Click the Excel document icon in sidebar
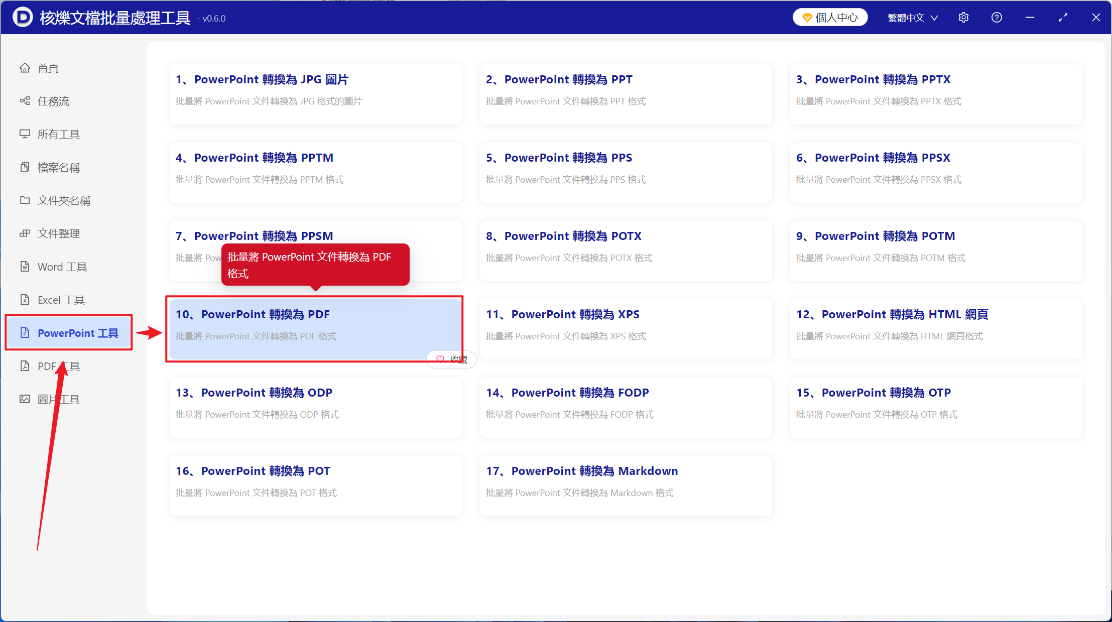Screen dimensions: 1112x622 25,300
